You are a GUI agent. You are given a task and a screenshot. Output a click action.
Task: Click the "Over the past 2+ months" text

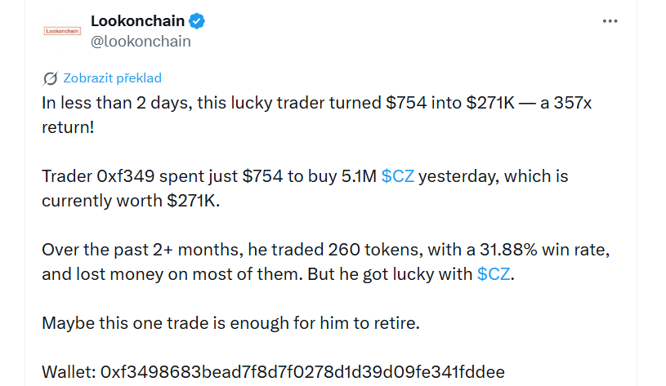tap(142, 250)
